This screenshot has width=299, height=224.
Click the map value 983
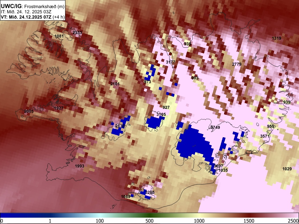pyautogui.click(x=195, y=78)
